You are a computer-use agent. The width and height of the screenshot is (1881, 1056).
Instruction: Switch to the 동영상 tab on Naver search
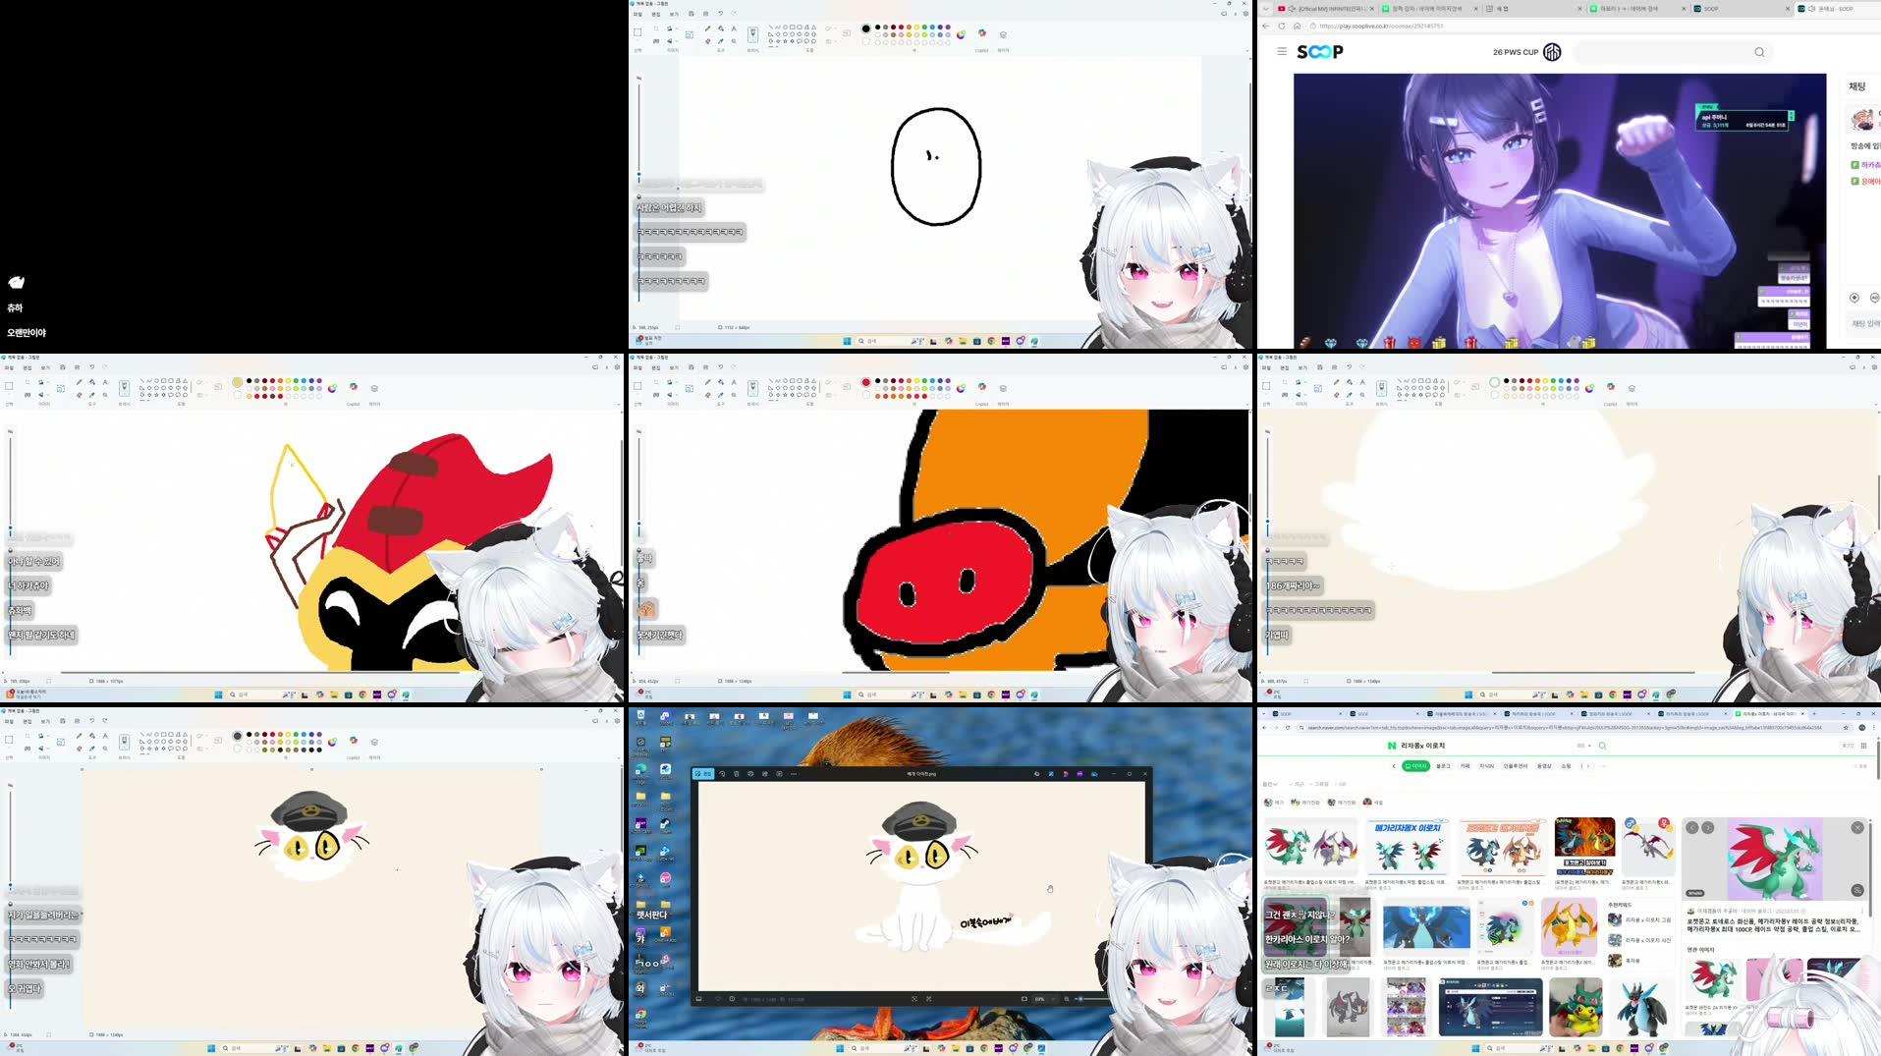click(1545, 766)
